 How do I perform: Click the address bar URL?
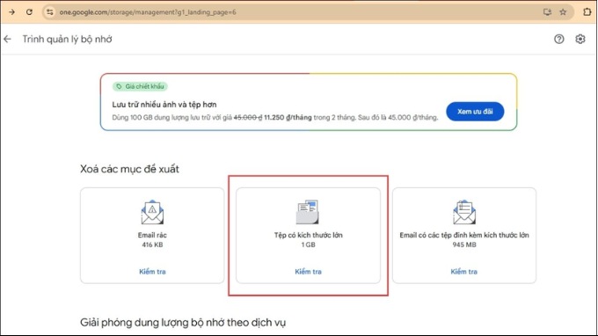(x=148, y=12)
